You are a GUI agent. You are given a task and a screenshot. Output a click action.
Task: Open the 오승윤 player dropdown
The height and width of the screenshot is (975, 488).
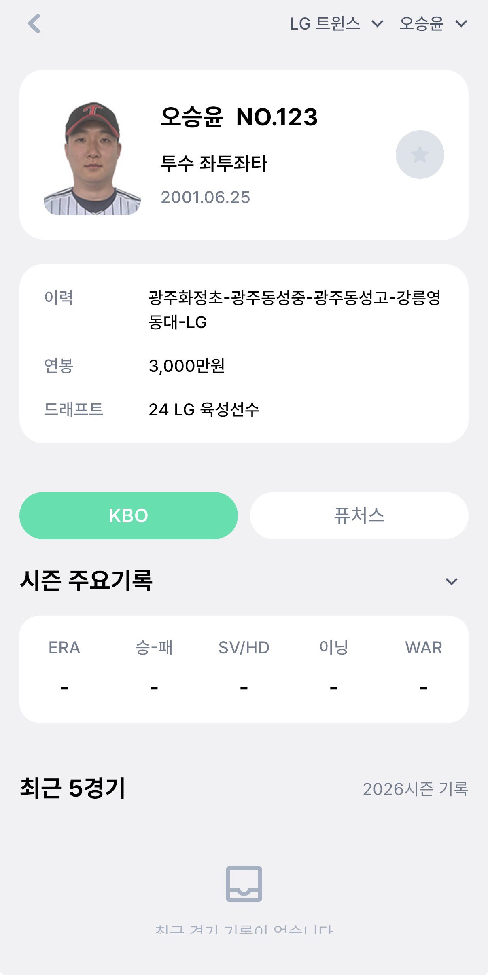[x=433, y=24]
